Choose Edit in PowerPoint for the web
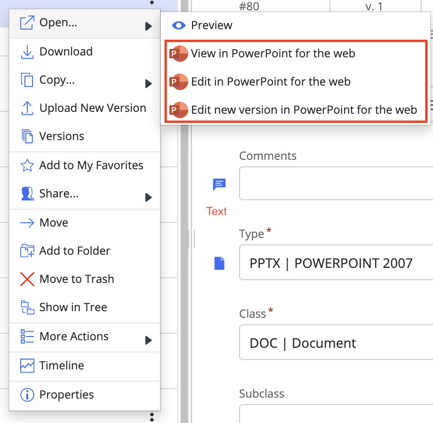433x423 pixels. (x=270, y=82)
